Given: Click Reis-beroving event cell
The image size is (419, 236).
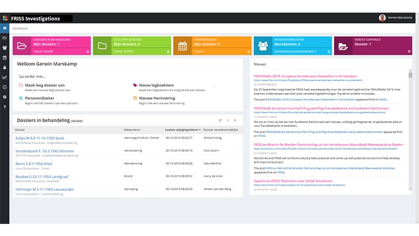Looking at the screenshot, I should point(133,164).
